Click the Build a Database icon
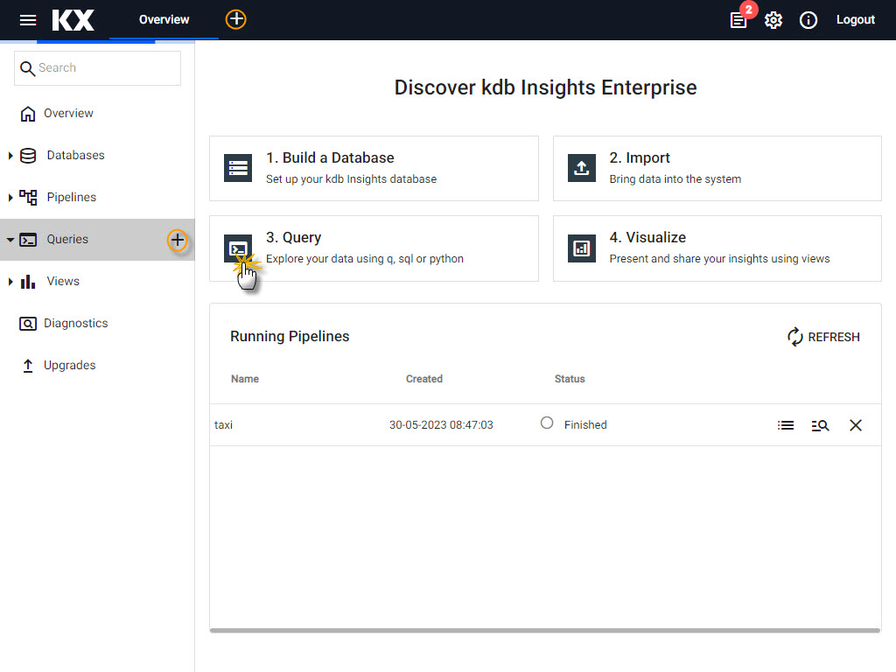 pos(238,168)
